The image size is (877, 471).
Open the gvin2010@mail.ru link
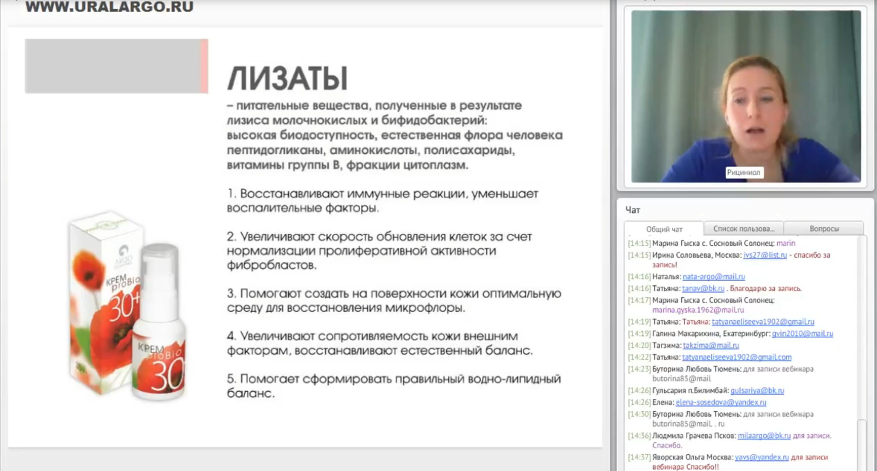802,334
